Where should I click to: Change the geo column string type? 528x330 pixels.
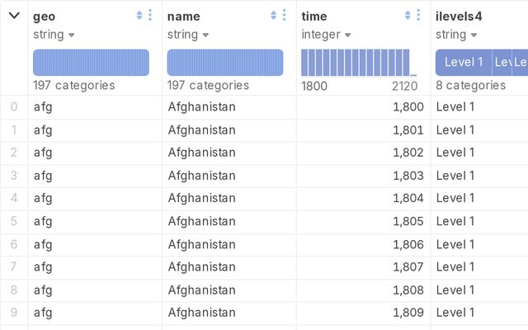[54, 35]
